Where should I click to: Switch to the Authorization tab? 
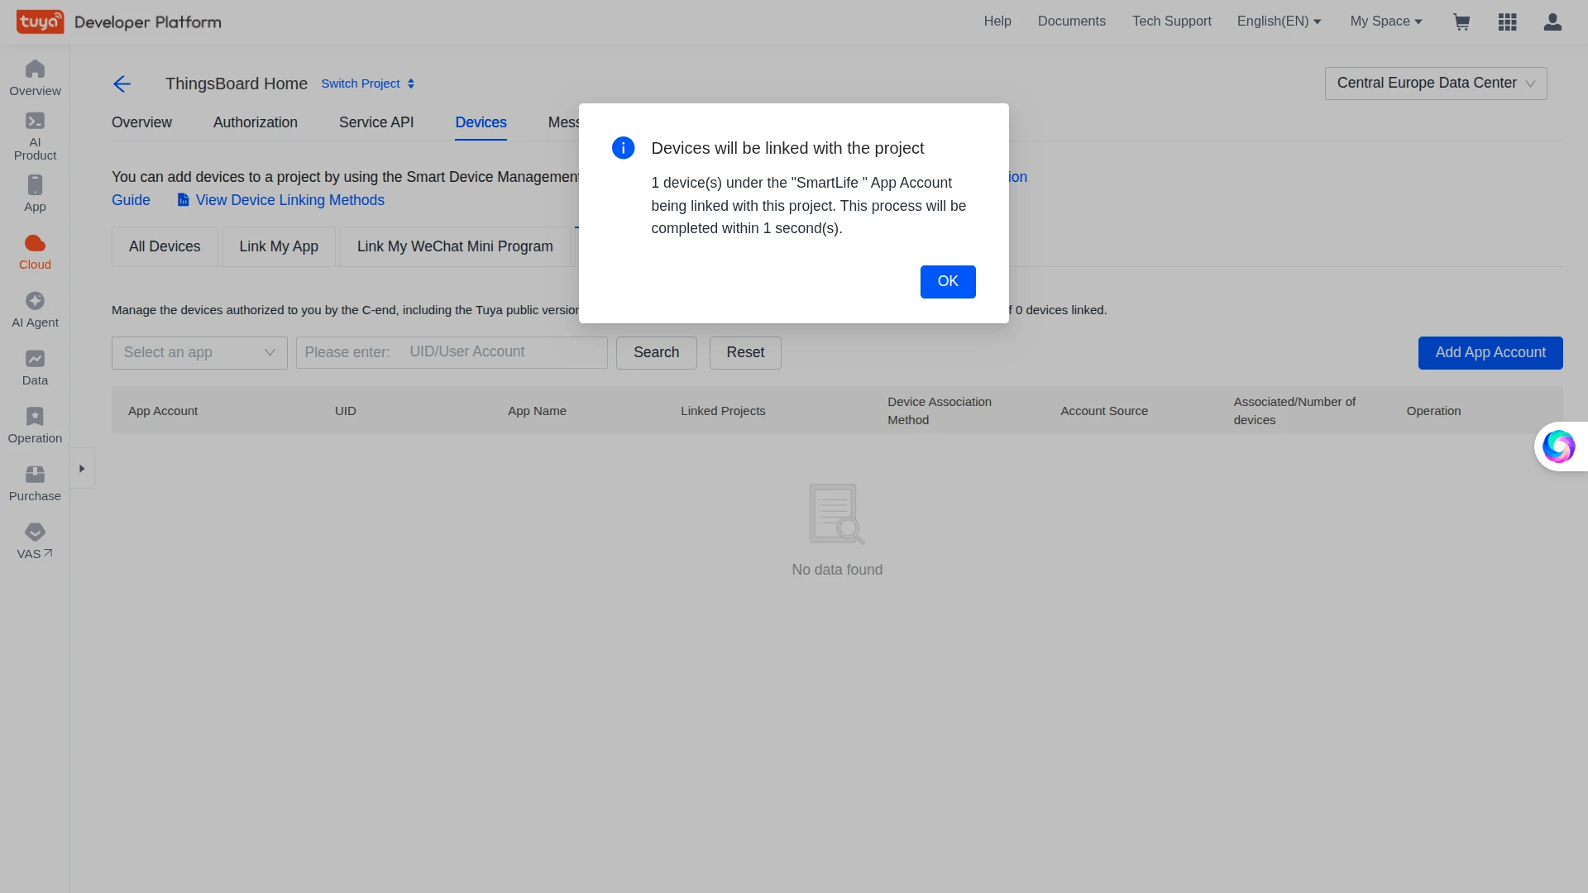(256, 122)
